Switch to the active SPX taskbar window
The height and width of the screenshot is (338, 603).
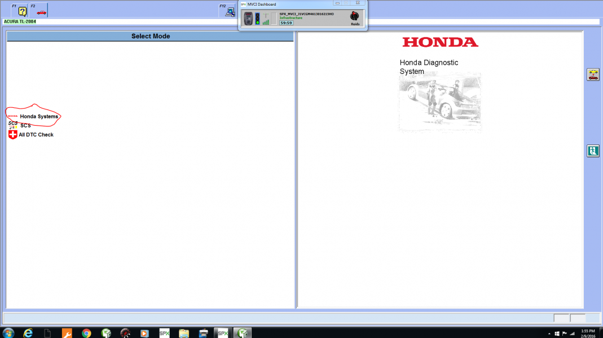pos(223,333)
